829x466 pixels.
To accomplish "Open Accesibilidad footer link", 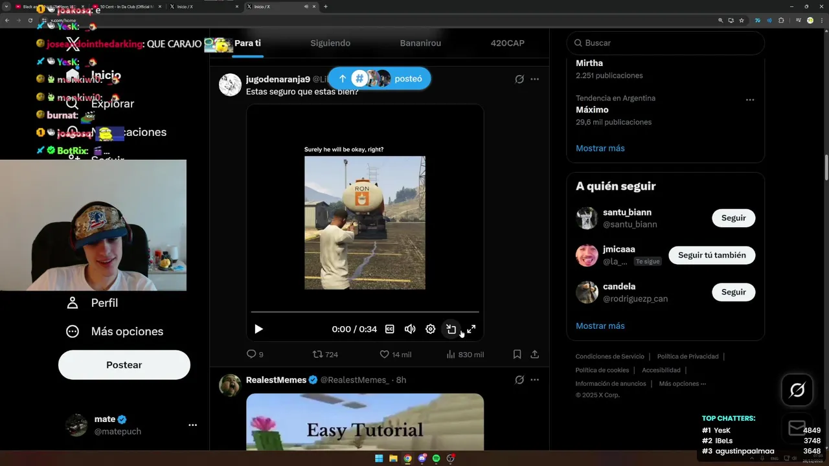I will (661, 370).
